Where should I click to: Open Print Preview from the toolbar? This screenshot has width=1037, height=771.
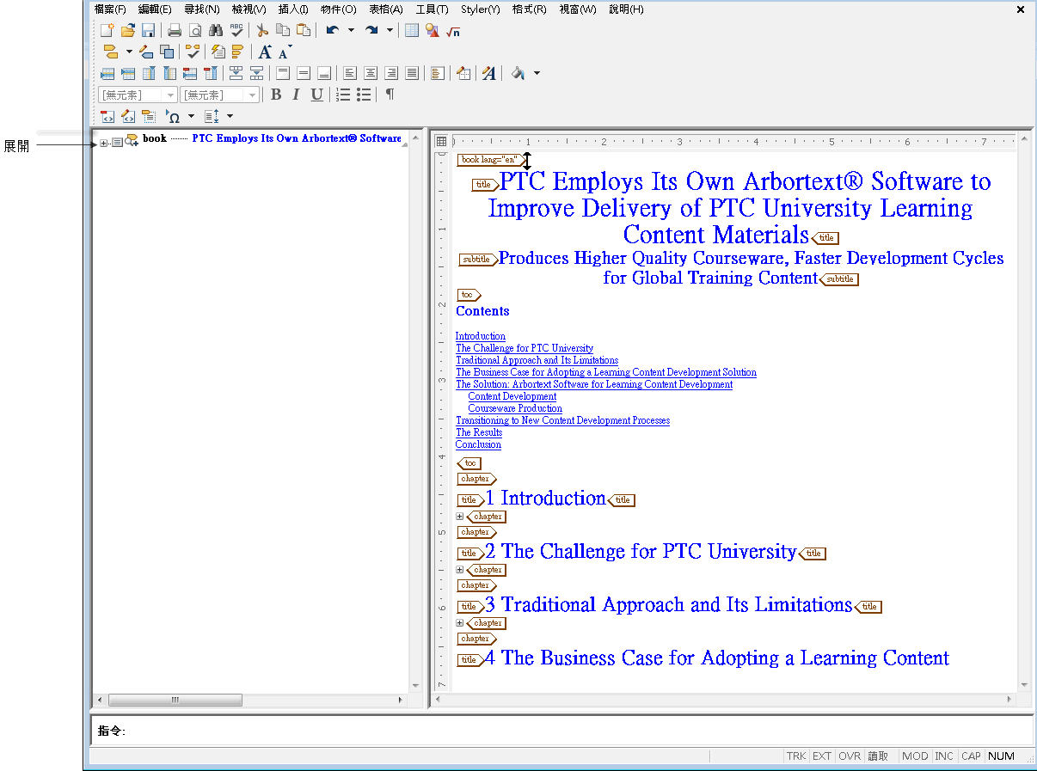[195, 31]
